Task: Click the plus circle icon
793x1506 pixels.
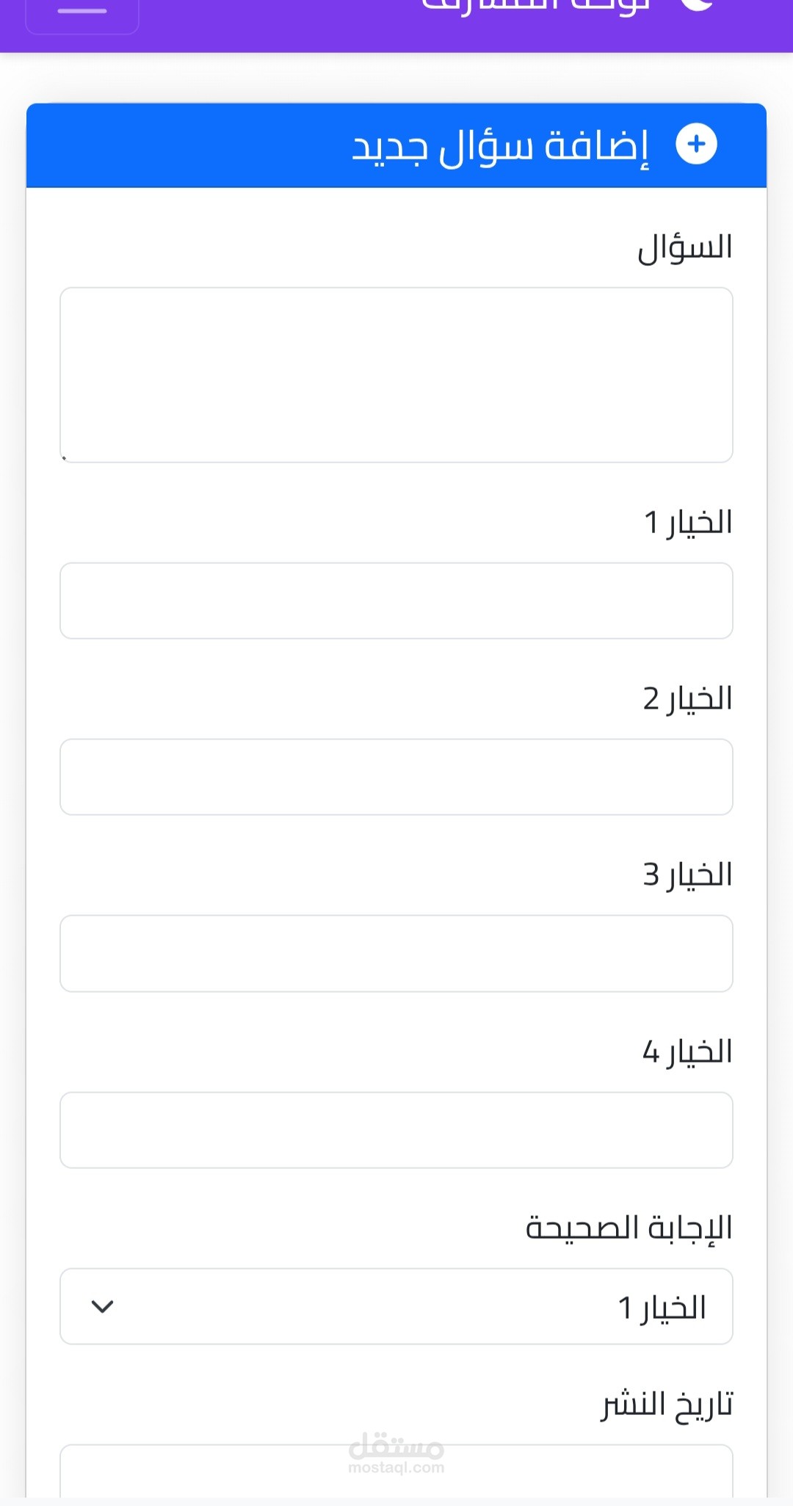Action: point(696,144)
